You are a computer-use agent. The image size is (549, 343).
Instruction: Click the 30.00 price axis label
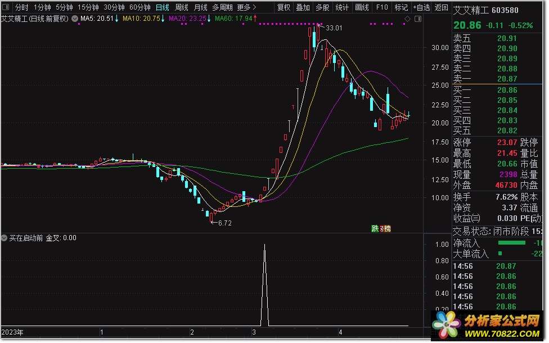point(440,48)
